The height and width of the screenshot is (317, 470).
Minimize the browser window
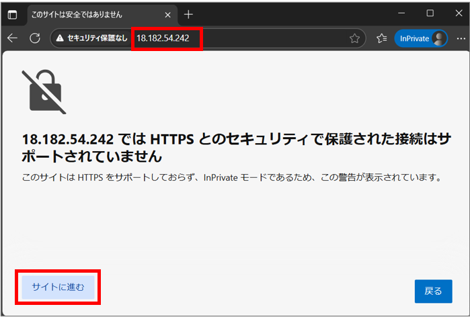tap(401, 13)
